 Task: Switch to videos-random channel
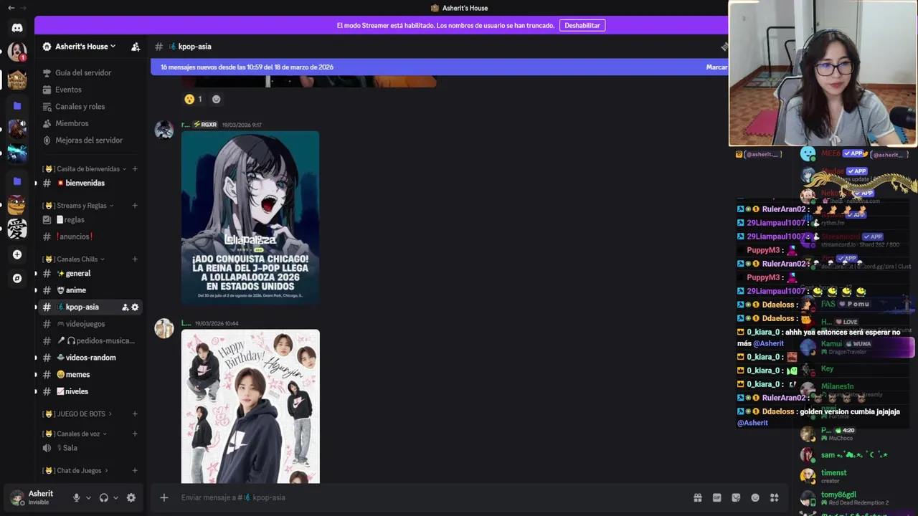point(91,358)
